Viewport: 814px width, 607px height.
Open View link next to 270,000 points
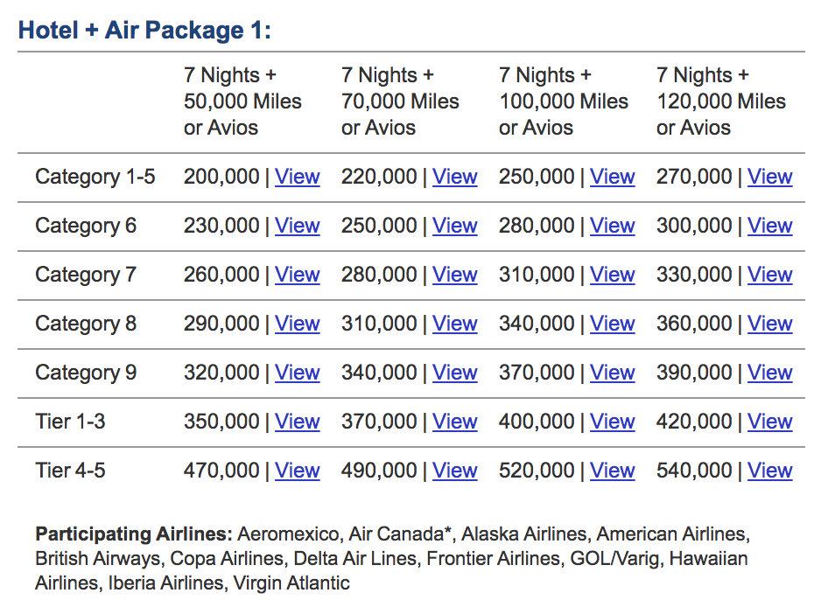[769, 177]
